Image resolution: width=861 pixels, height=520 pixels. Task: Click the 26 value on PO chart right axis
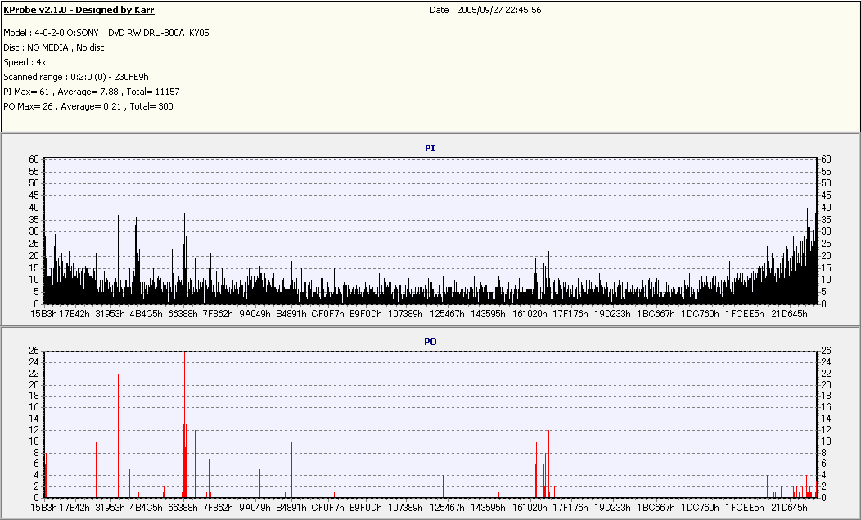coord(826,351)
